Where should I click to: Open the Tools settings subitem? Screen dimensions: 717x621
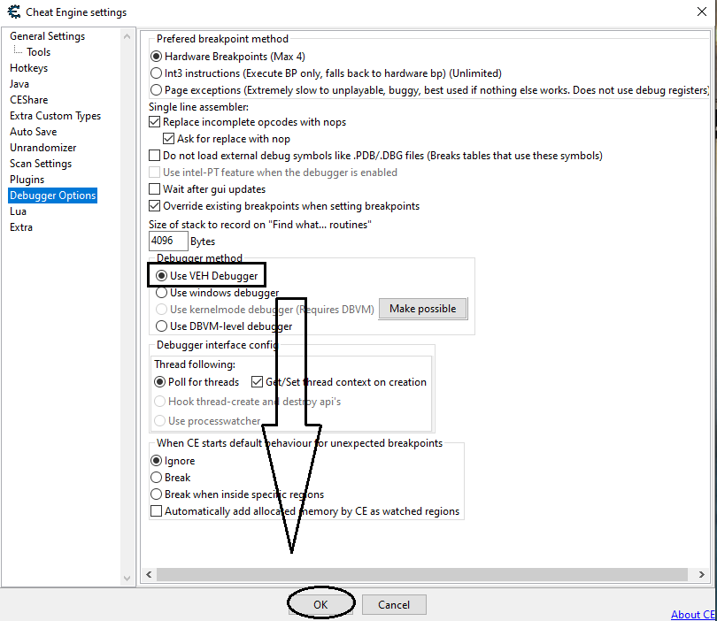click(38, 52)
